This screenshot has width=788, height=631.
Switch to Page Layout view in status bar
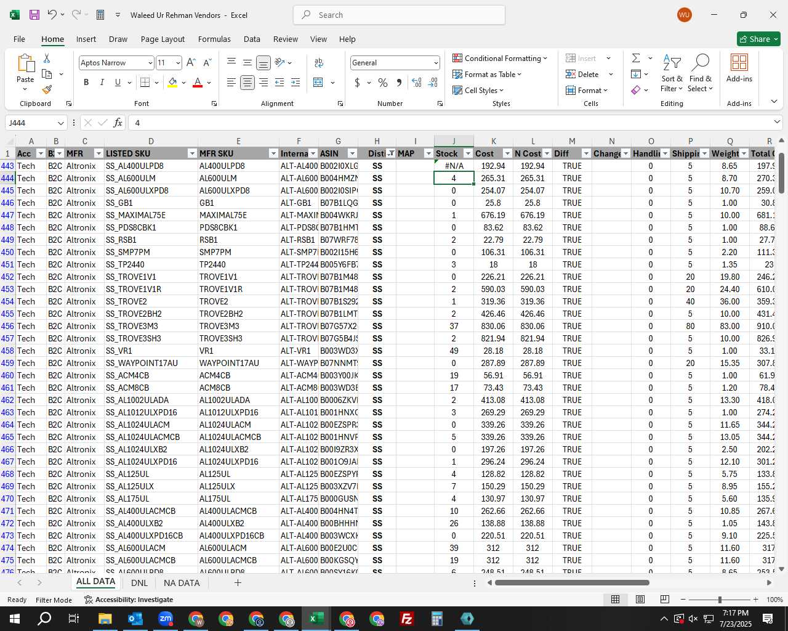[x=640, y=600]
